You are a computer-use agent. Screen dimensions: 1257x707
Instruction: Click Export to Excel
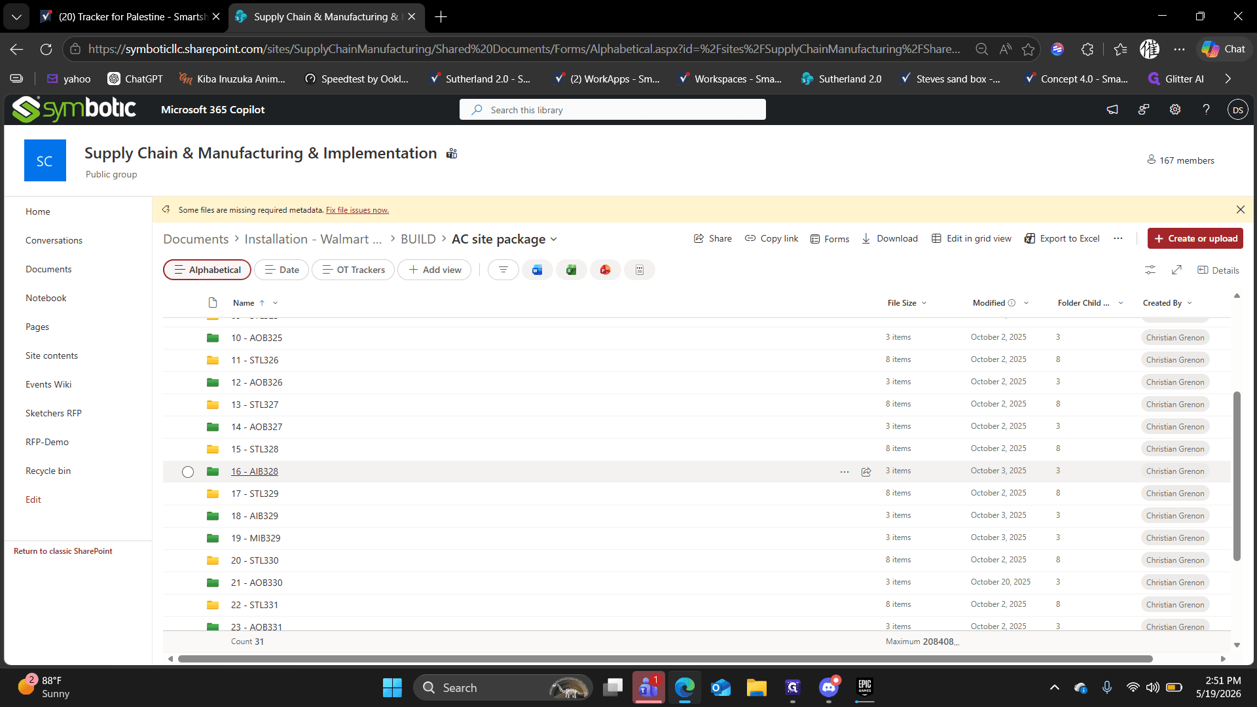pos(1062,238)
